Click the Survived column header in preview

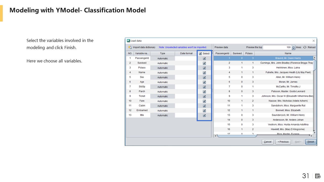pyautogui.click(x=237, y=54)
